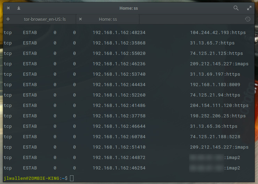Switch to the tor-browser_en-US: ls tab

(x=45, y=19)
